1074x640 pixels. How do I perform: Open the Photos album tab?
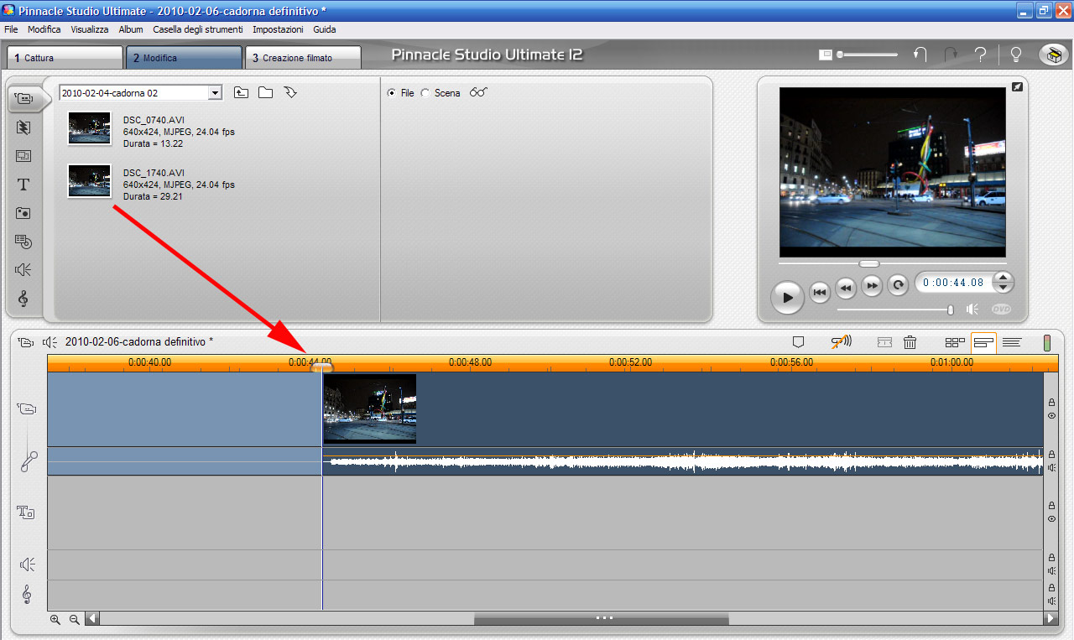point(23,213)
